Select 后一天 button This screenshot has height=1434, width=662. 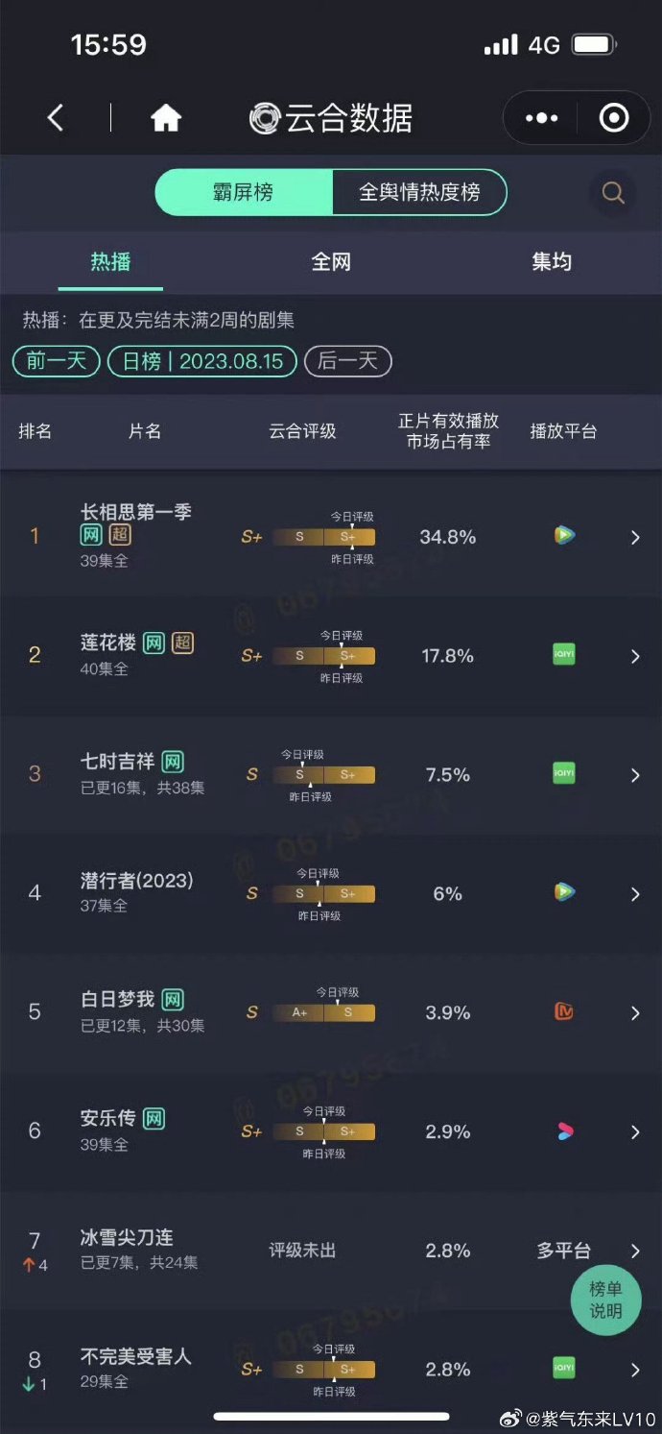[x=347, y=361]
